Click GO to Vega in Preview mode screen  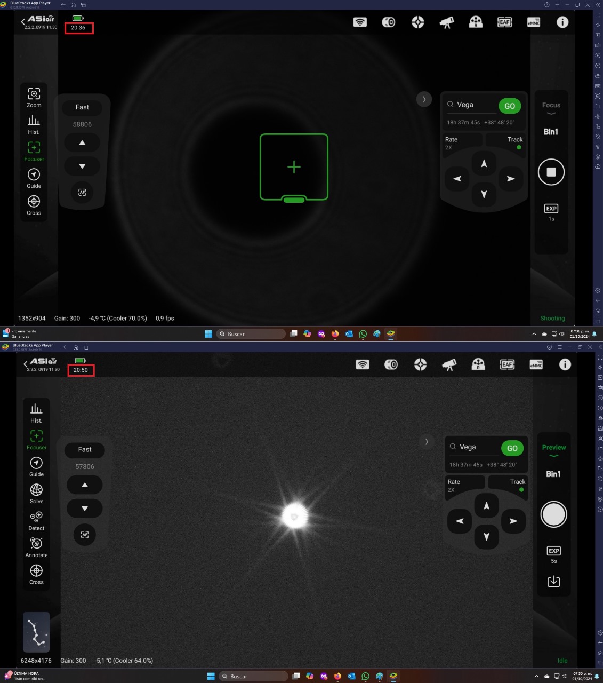[x=512, y=448]
